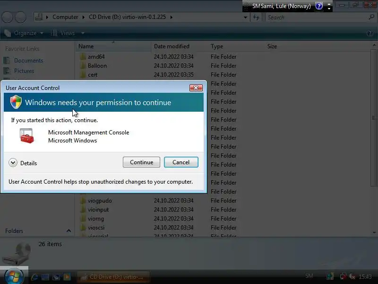Click the UAC security shield icon

(16, 102)
